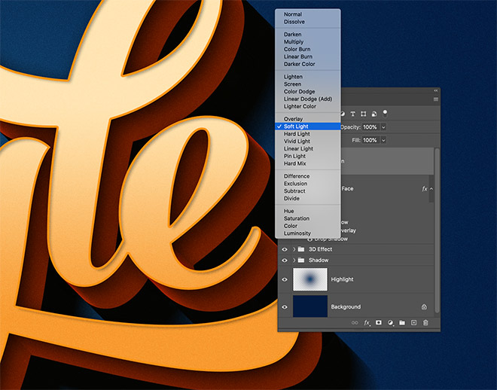Expand the Shadow group
Screen dimensions: 497x390
point(294,260)
